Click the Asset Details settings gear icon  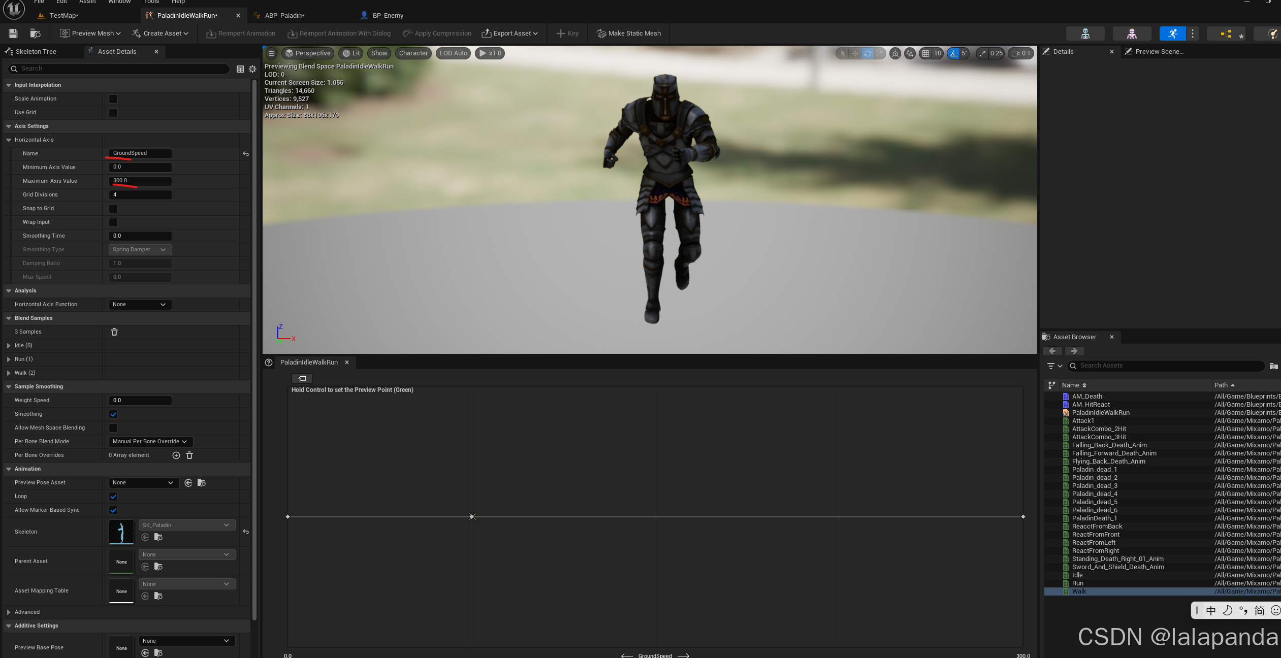coord(252,69)
